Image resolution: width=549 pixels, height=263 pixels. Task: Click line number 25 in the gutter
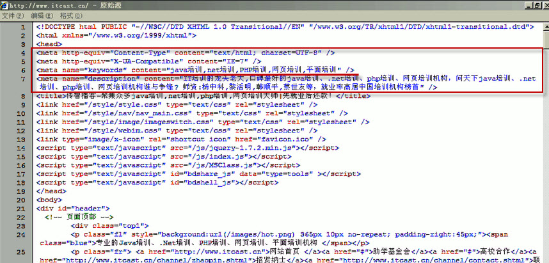click(x=21, y=251)
